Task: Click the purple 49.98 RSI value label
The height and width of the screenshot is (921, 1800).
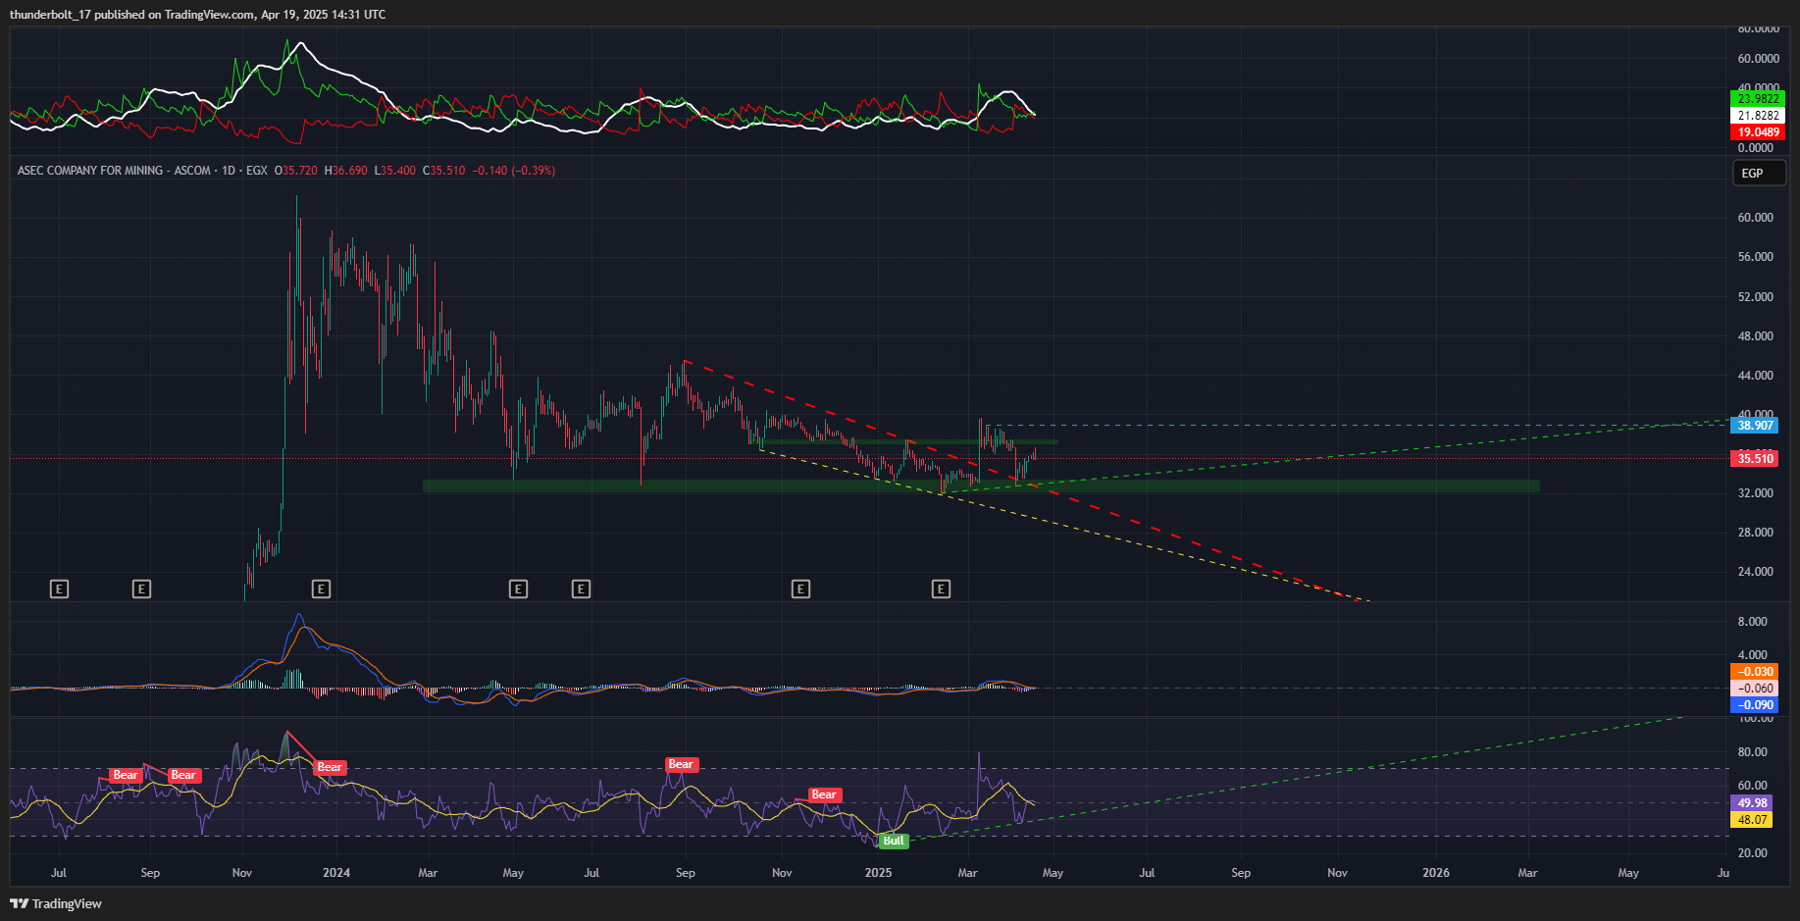Action: click(1752, 802)
